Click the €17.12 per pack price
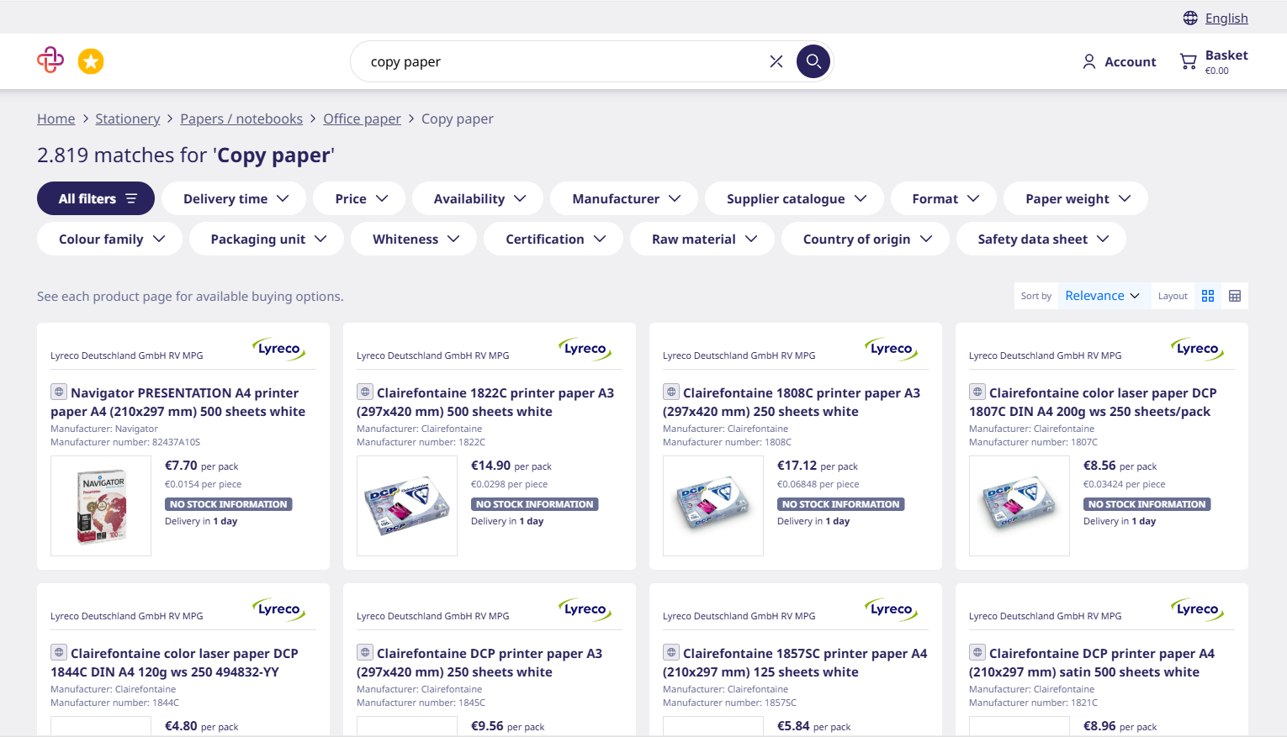The image size is (1287, 737). pyautogui.click(x=818, y=466)
